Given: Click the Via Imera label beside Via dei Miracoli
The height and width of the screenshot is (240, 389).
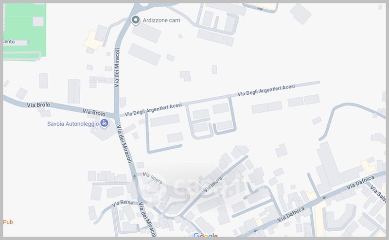Looking at the screenshot, I should 153,178.
